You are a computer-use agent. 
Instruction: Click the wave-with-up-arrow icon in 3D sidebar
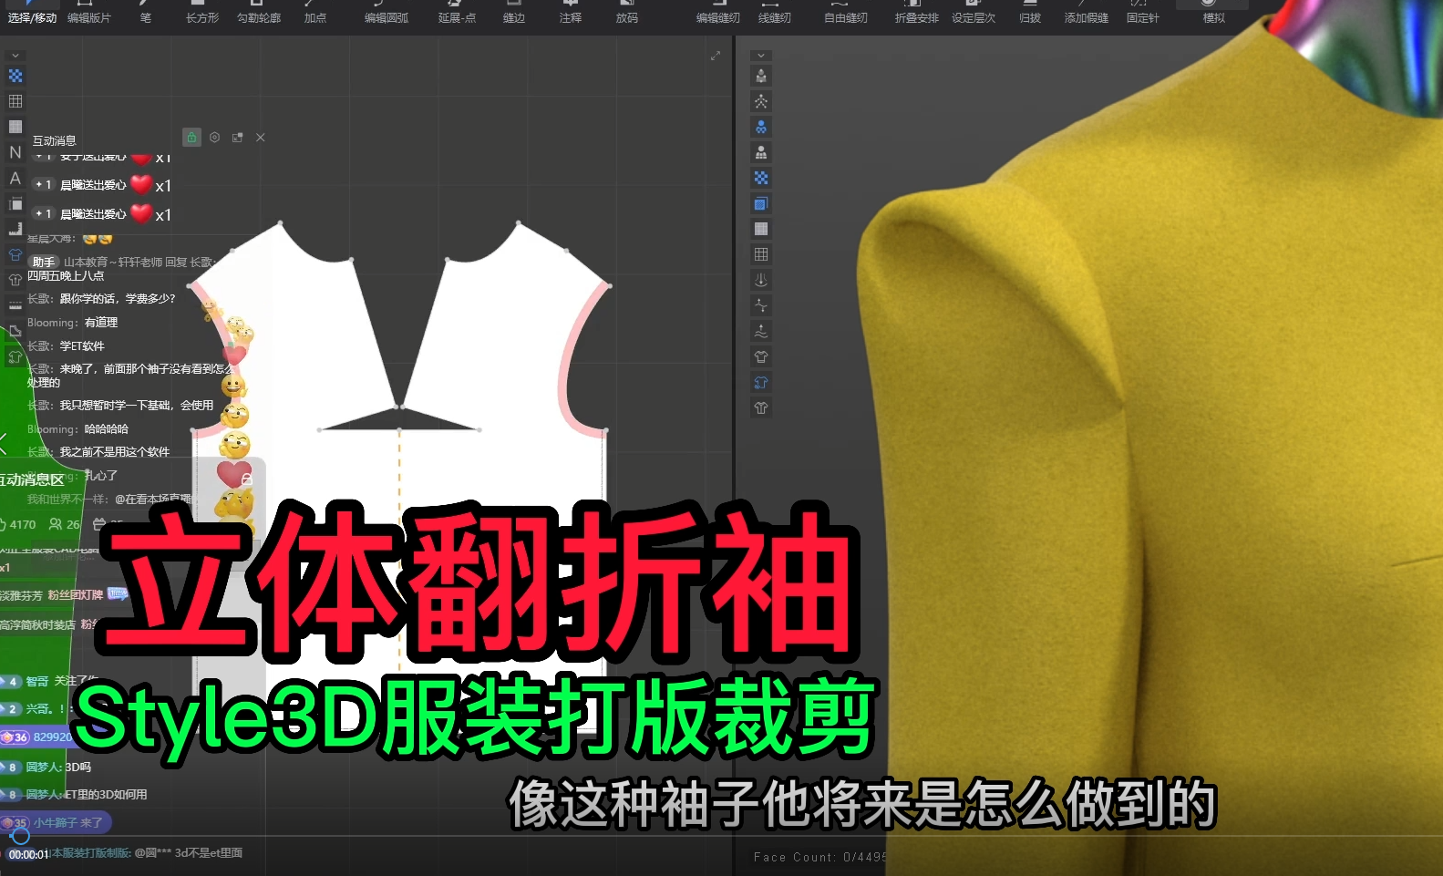point(761,331)
